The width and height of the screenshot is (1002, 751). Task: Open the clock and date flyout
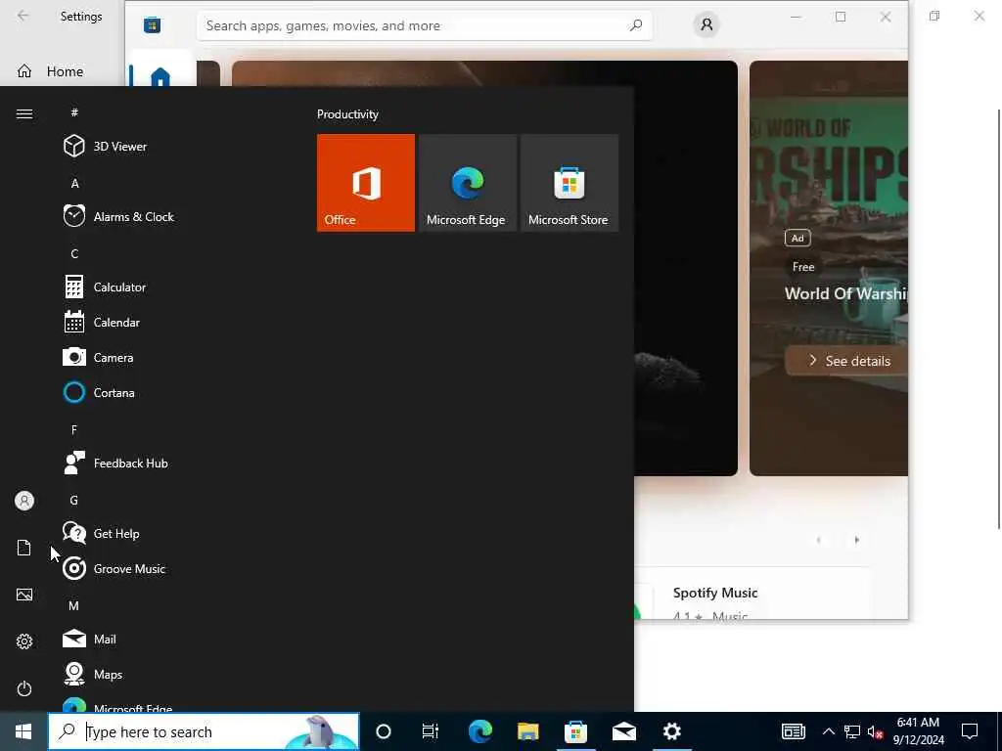pyautogui.click(x=918, y=731)
